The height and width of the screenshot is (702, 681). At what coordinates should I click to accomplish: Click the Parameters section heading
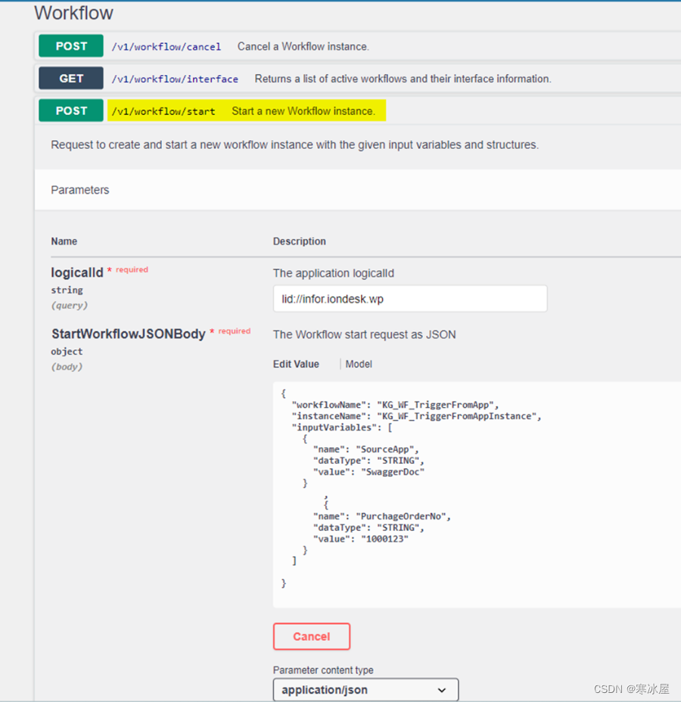[79, 190]
